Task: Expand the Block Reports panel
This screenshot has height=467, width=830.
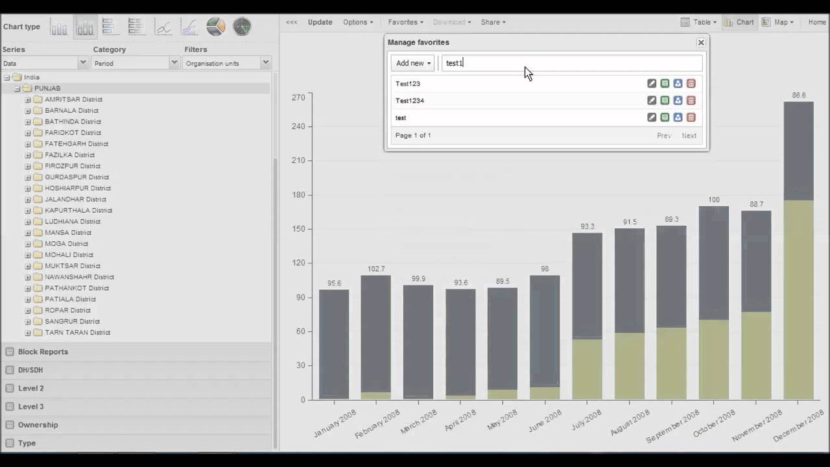Action: (x=136, y=352)
